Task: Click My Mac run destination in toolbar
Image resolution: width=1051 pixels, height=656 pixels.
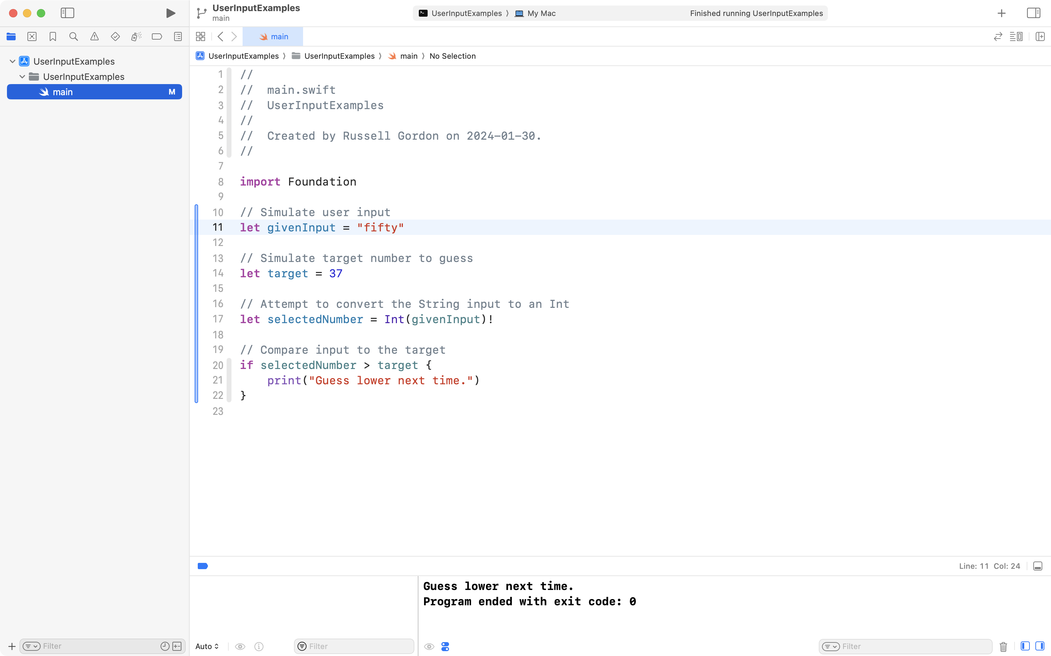Action: coord(540,13)
